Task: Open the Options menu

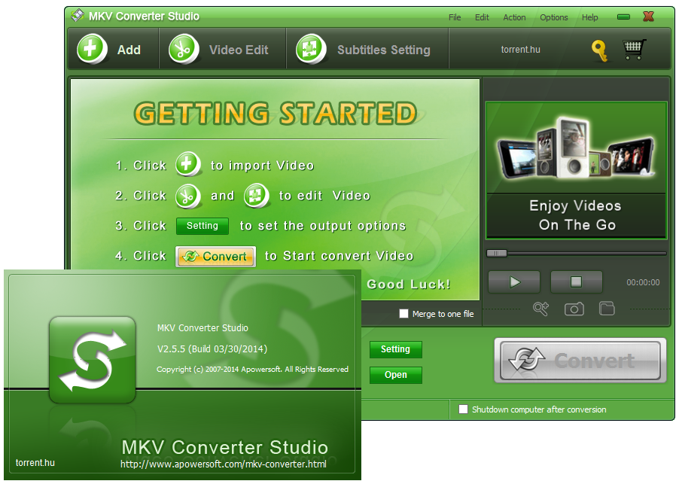Action: point(553,17)
